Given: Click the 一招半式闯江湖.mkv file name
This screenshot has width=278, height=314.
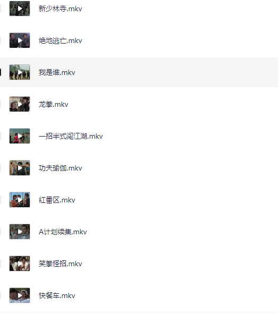Looking at the screenshot, I should pyautogui.click(x=71, y=136).
